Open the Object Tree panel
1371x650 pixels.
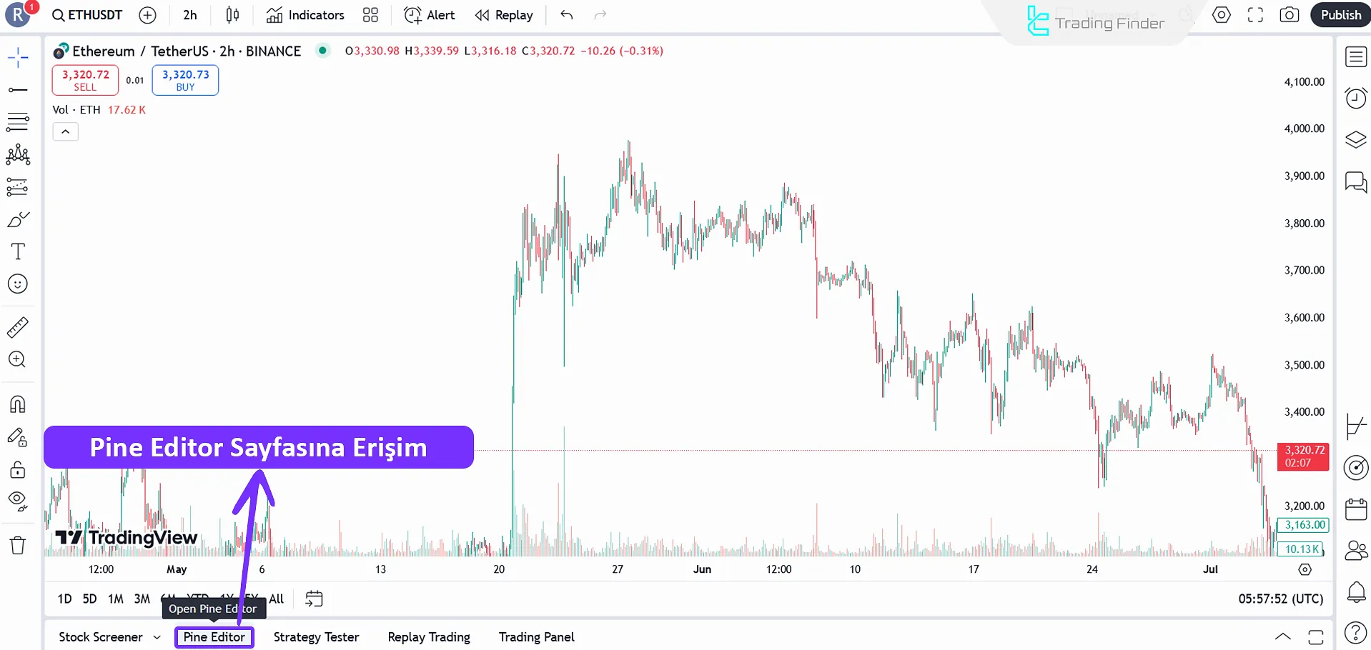1355,138
